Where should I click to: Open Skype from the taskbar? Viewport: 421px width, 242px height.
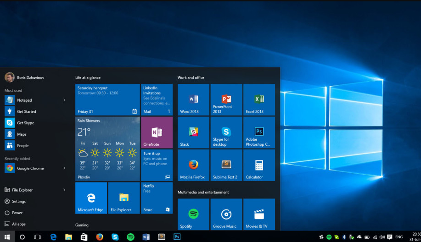[x=115, y=237]
